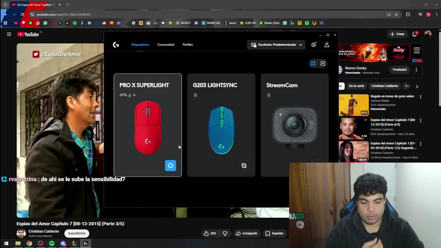Open NAIKO LOL bookmark
Screen dimensions: 441x248
211,23
